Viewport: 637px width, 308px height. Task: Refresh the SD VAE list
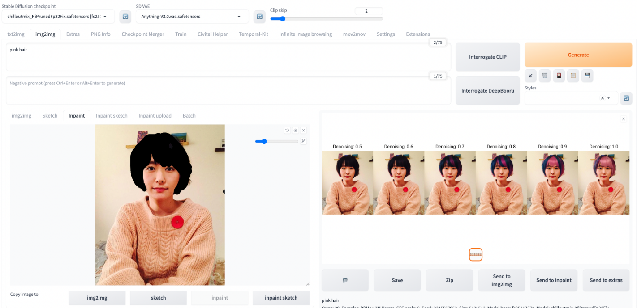(x=259, y=17)
